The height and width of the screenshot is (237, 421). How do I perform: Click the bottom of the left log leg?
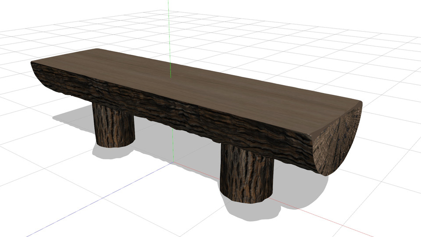point(113,144)
